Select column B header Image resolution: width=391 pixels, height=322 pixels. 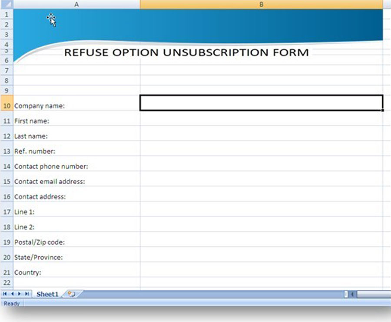(x=262, y=4)
